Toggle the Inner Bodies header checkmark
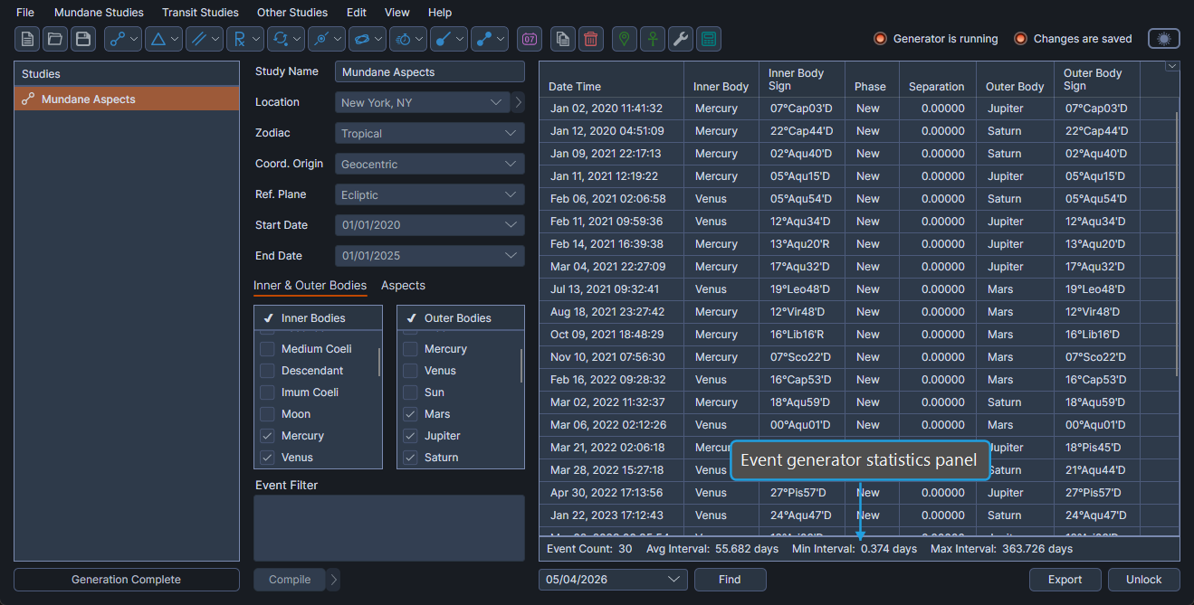The height and width of the screenshot is (605, 1194). click(x=268, y=318)
